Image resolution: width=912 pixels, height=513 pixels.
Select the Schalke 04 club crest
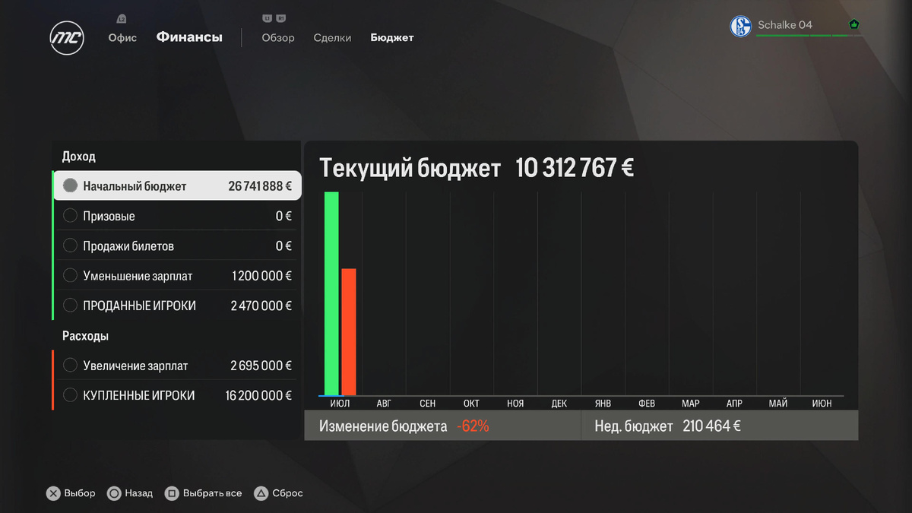[x=739, y=24]
